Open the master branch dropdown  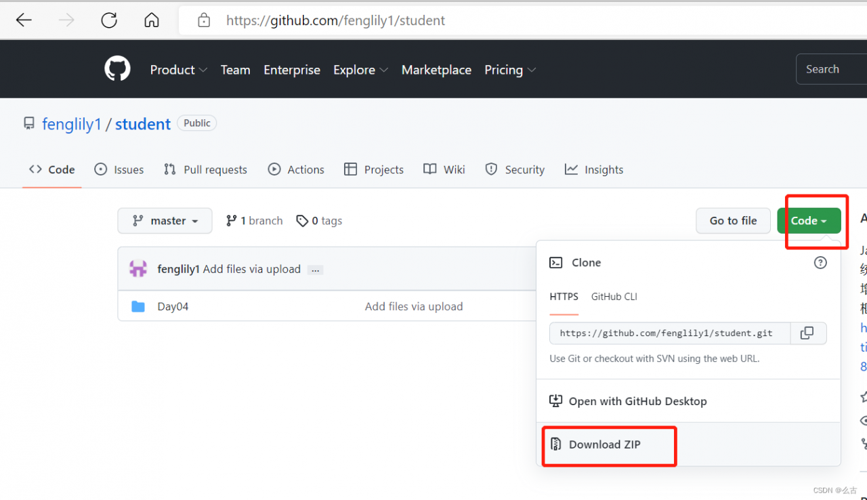[165, 221]
